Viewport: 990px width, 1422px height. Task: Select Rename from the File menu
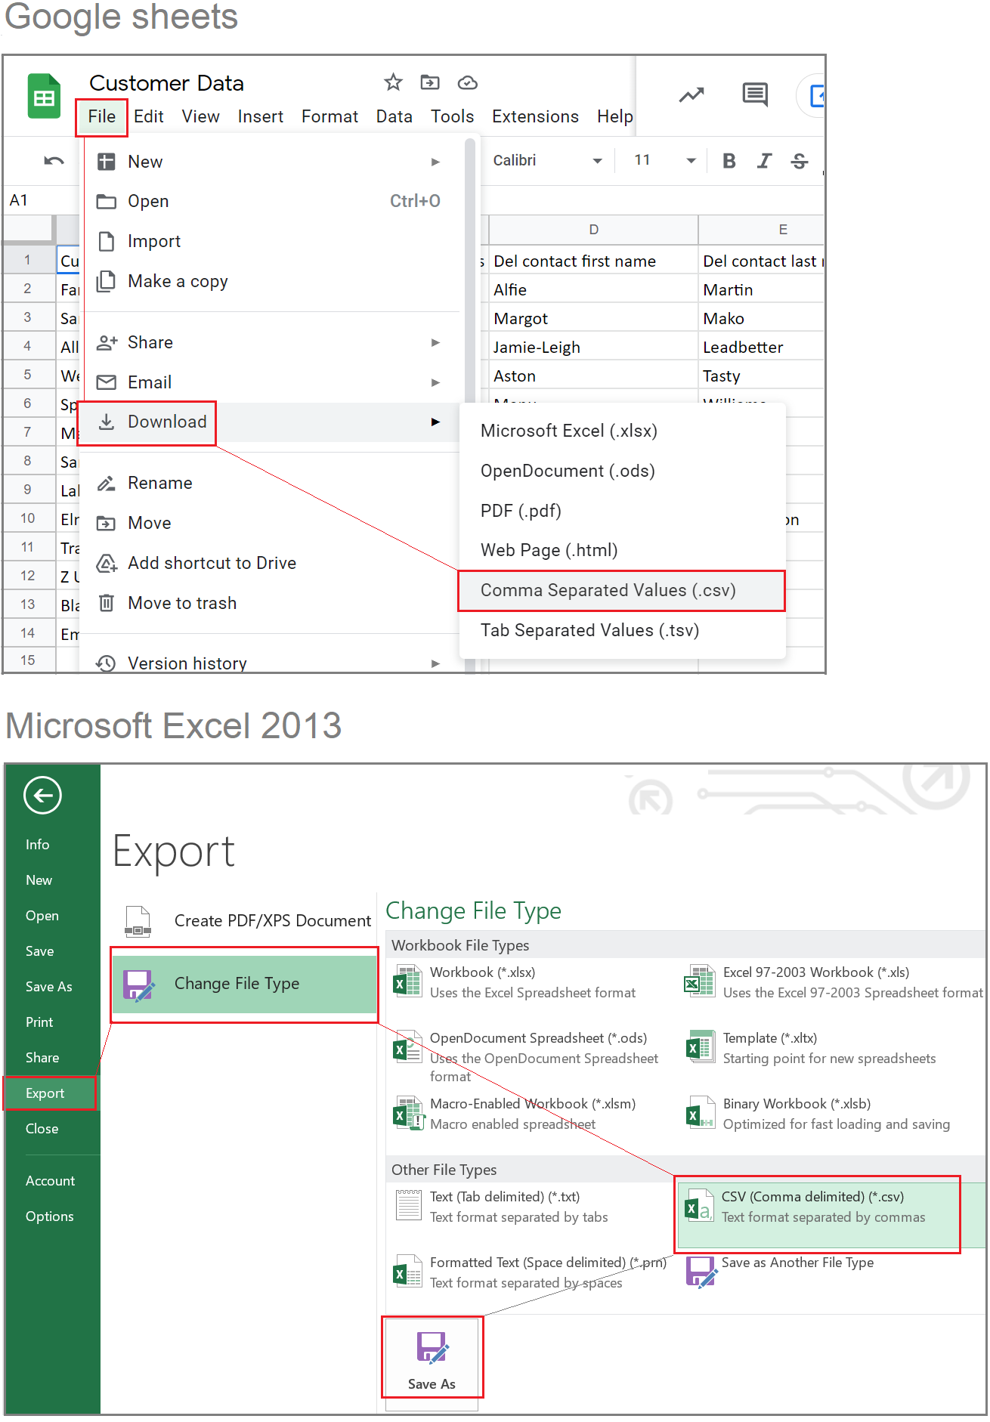pyautogui.click(x=271, y=483)
